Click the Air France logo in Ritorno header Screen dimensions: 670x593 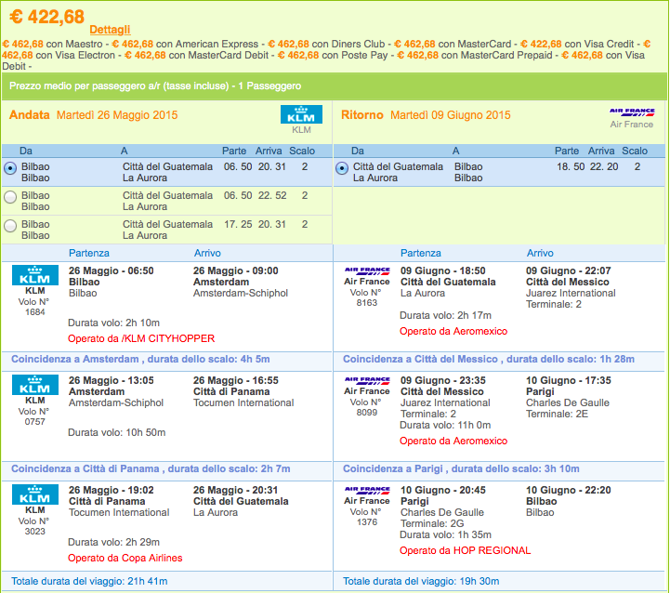[x=632, y=112]
